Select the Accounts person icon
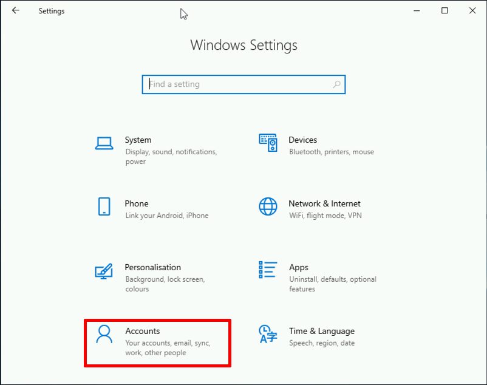487x385 pixels. pyautogui.click(x=104, y=334)
